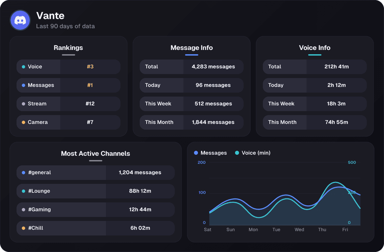384x252 pixels.
Task: Click the Tue label on chart axis
Action: 276,230
